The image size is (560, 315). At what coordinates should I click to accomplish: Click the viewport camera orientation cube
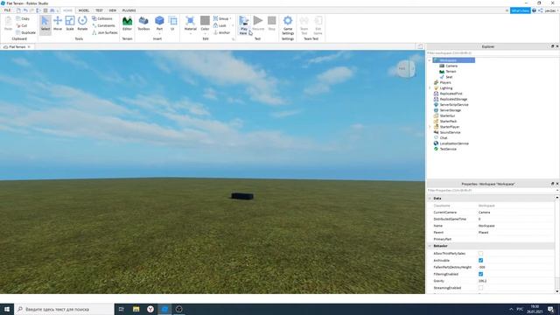click(406, 68)
